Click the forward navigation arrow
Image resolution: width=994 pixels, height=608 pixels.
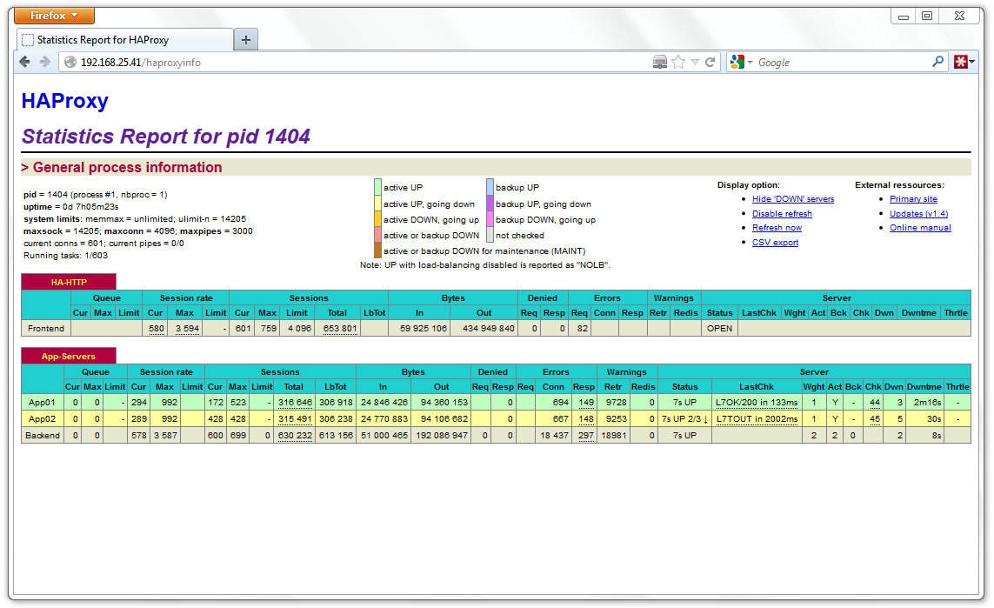[x=44, y=62]
